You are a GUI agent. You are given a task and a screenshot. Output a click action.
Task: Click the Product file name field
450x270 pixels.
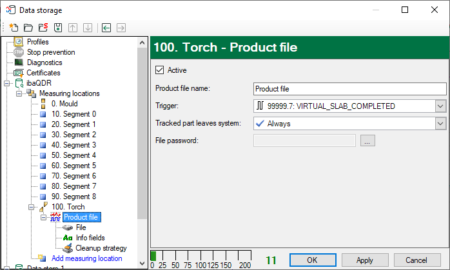click(x=350, y=89)
